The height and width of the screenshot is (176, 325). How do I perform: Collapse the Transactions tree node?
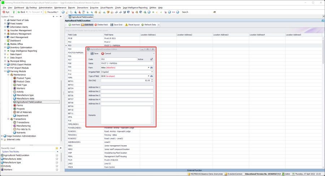(x=8, y=119)
